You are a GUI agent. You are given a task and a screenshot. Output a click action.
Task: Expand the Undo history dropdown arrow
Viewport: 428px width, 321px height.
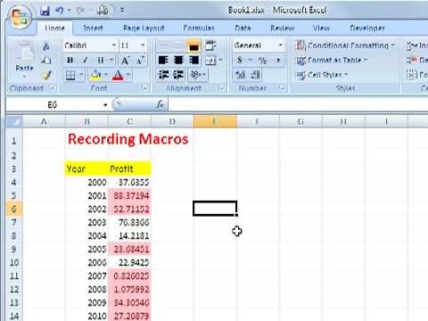(x=70, y=11)
